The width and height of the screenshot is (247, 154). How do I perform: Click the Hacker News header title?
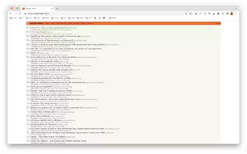(x=36, y=23)
